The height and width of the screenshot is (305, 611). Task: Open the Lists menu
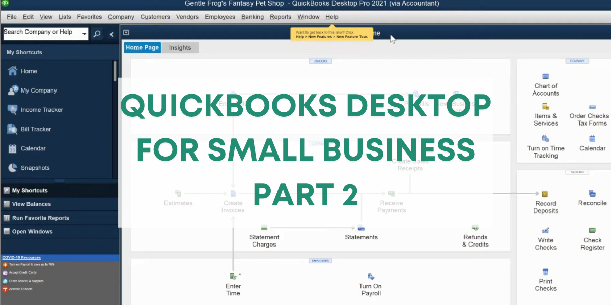[65, 17]
